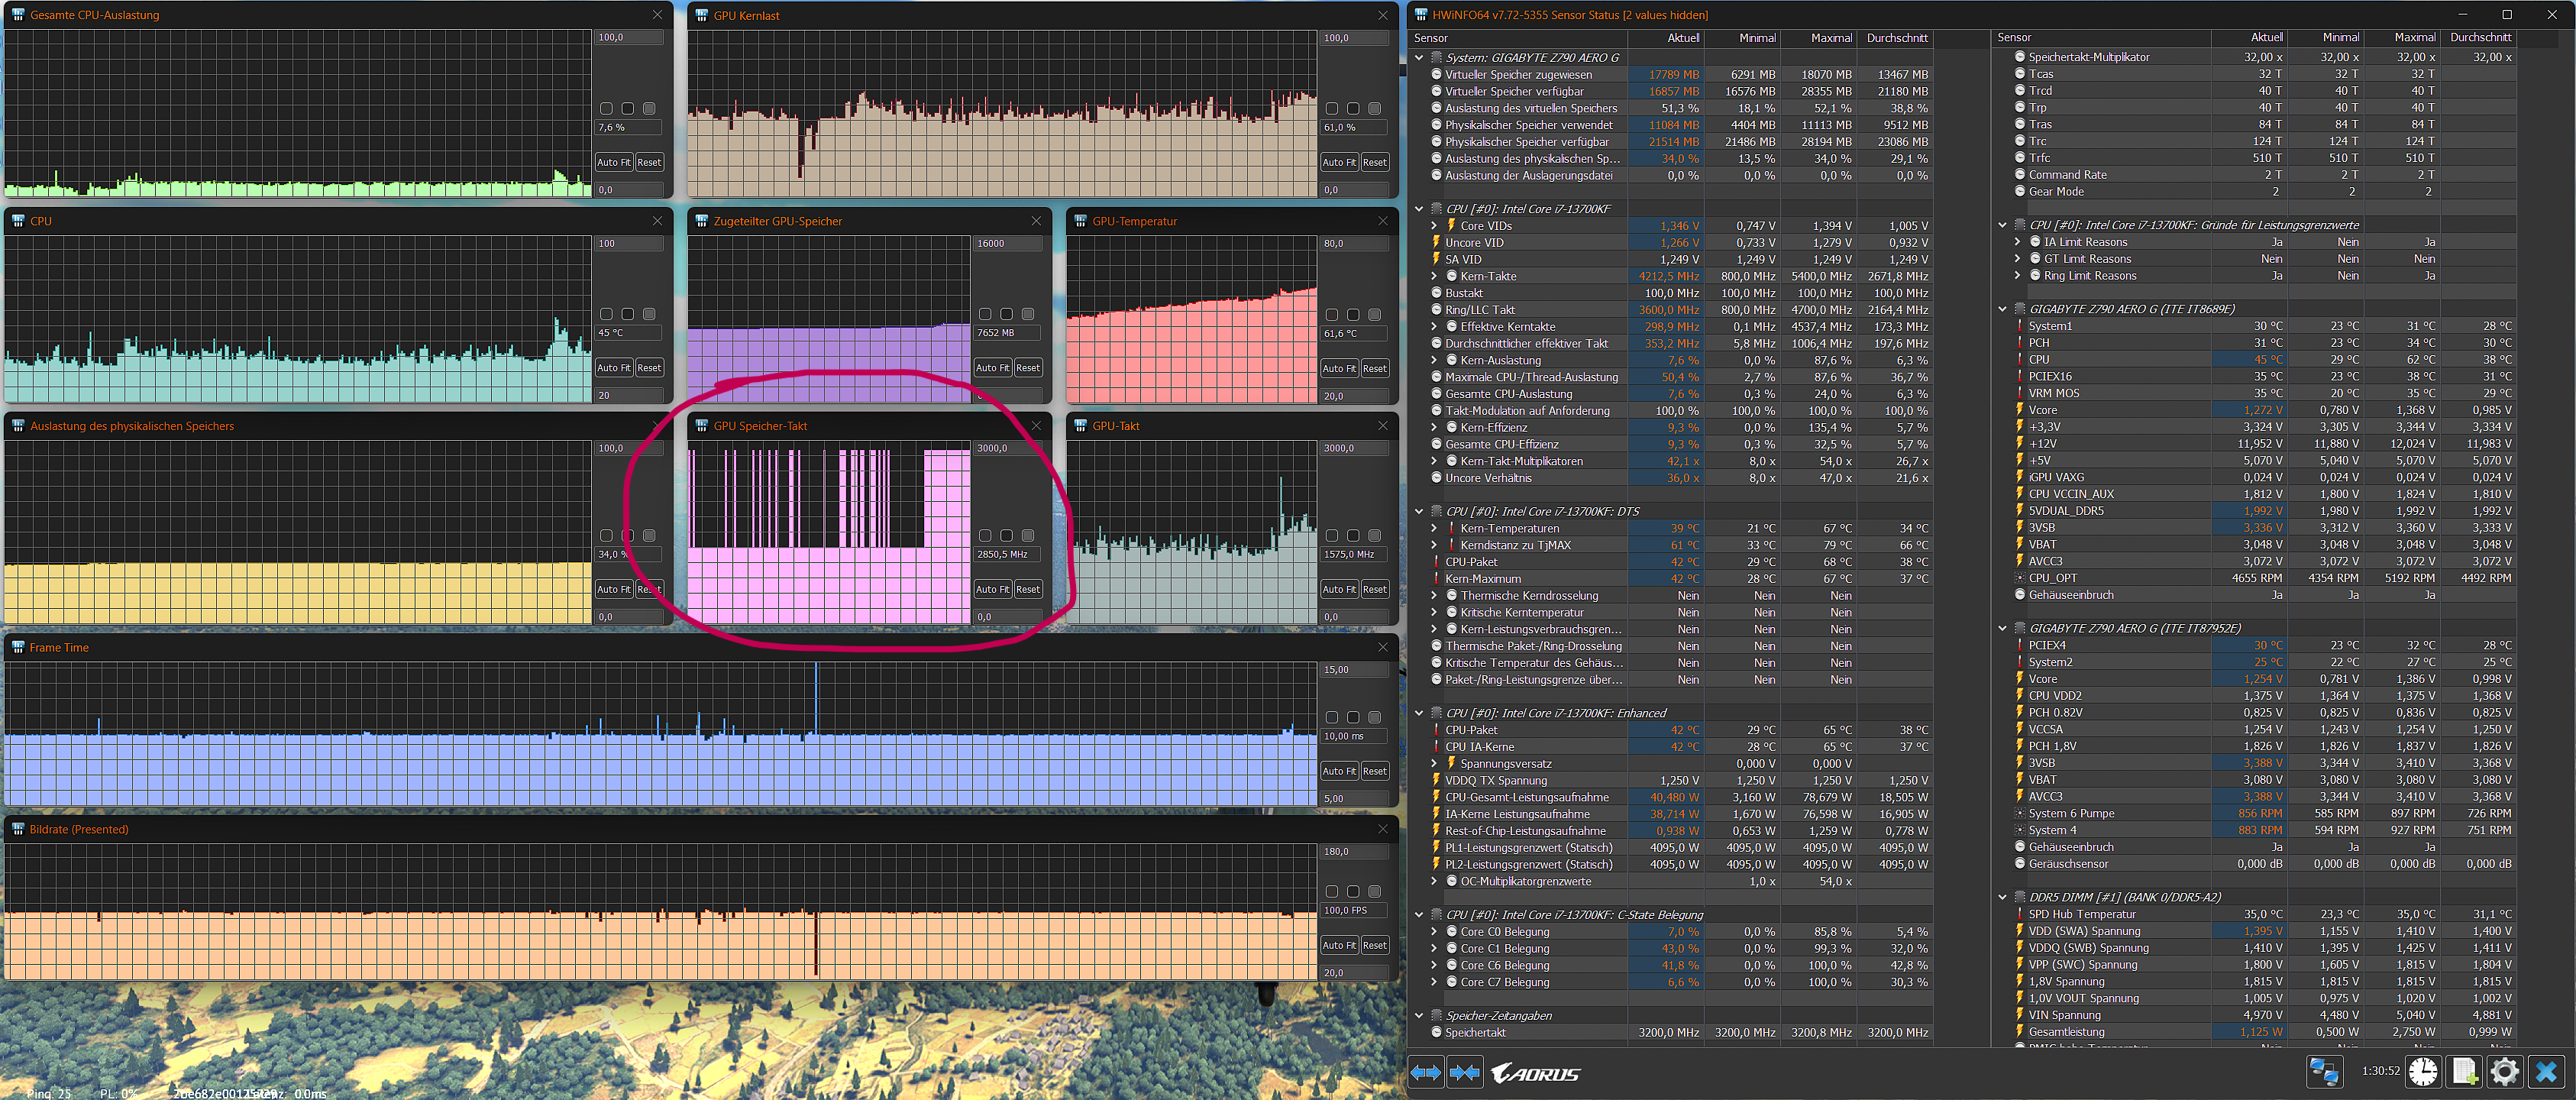Click the blue X icon in the HWiNFO toolbar
2576x1100 pixels.
[x=2546, y=1072]
